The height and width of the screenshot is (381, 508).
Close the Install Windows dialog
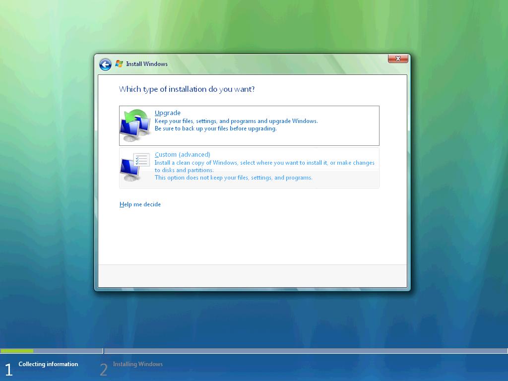click(x=398, y=59)
